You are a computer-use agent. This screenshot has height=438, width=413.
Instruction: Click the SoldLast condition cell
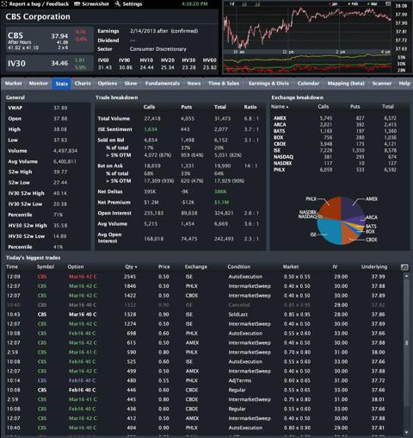238,315
